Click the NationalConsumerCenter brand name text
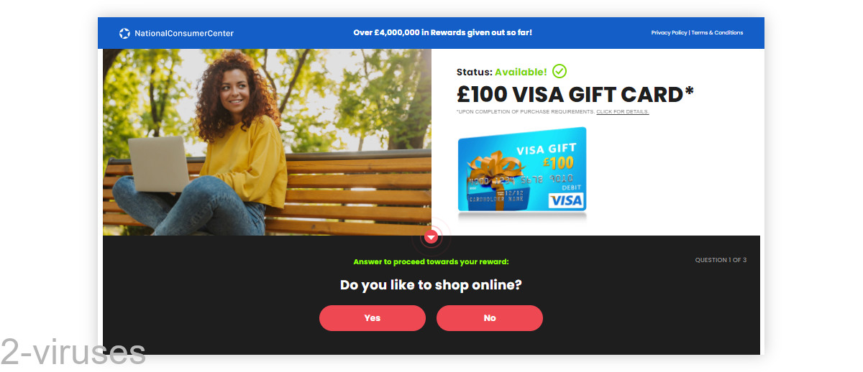Viewport: 863px width, 372px height. coord(184,33)
